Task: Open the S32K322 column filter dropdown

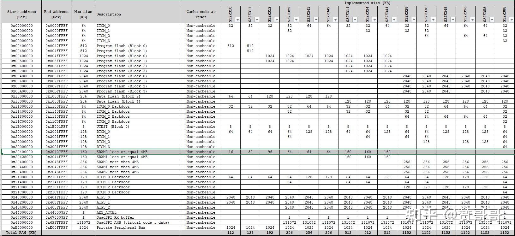Action: pyautogui.click(x=296, y=20)
